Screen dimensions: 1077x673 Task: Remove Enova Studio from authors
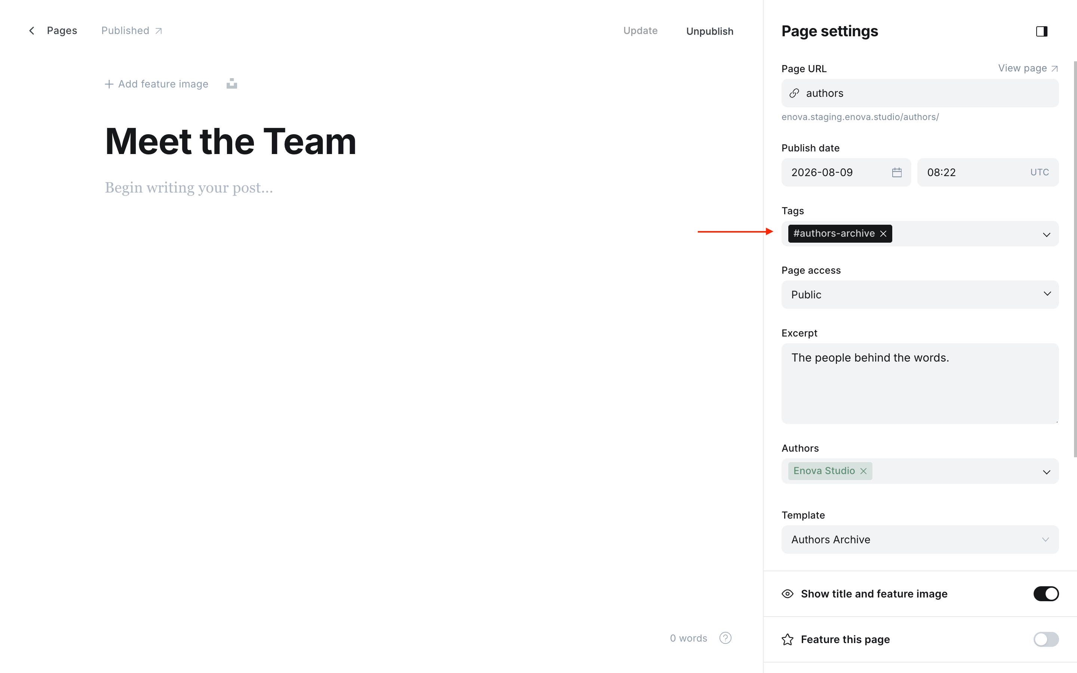tap(863, 471)
